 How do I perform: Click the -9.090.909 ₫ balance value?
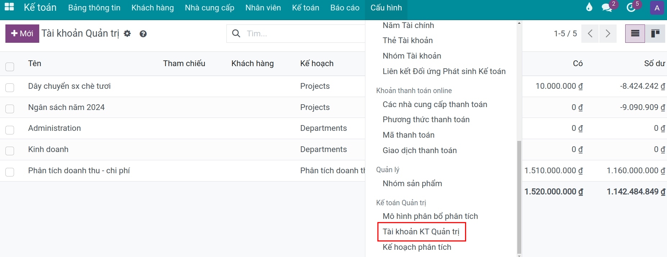[x=642, y=107]
